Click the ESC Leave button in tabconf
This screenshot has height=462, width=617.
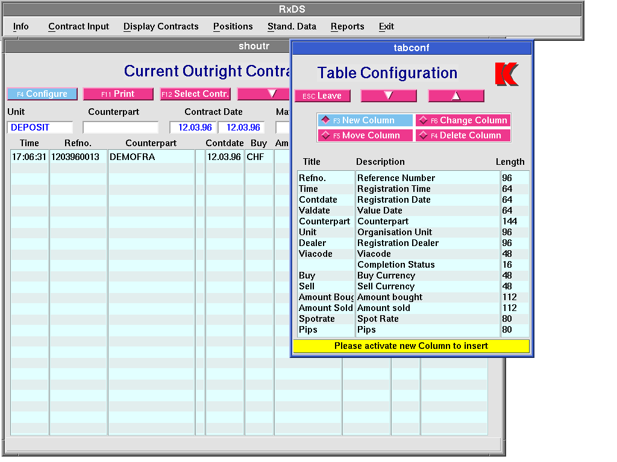click(x=322, y=96)
